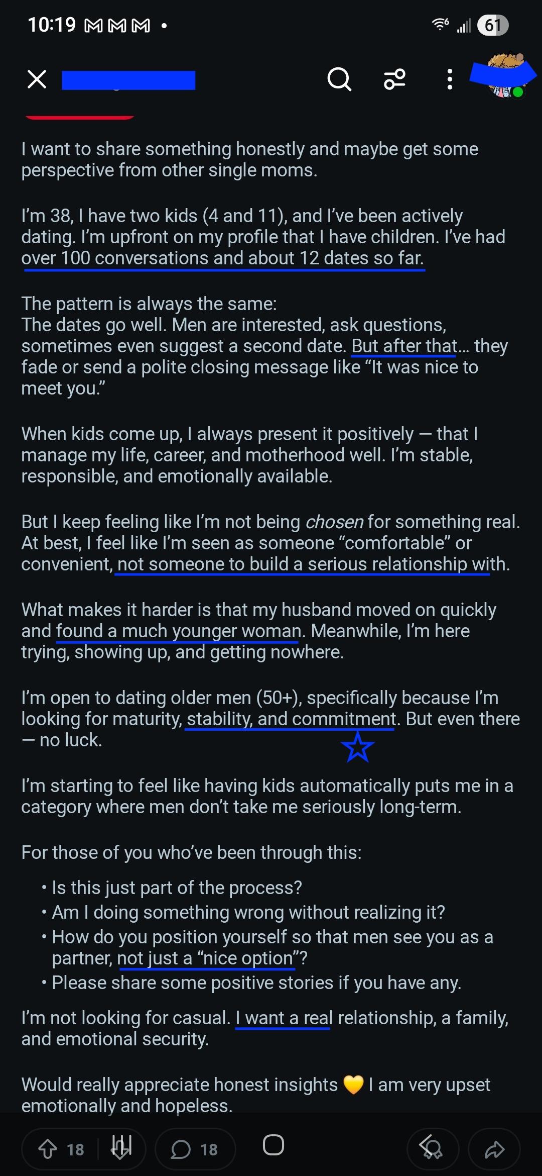Tap the clock time in status bar
Image resolution: width=542 pixels, height=1176 pixels.
[x=52, y=25]
